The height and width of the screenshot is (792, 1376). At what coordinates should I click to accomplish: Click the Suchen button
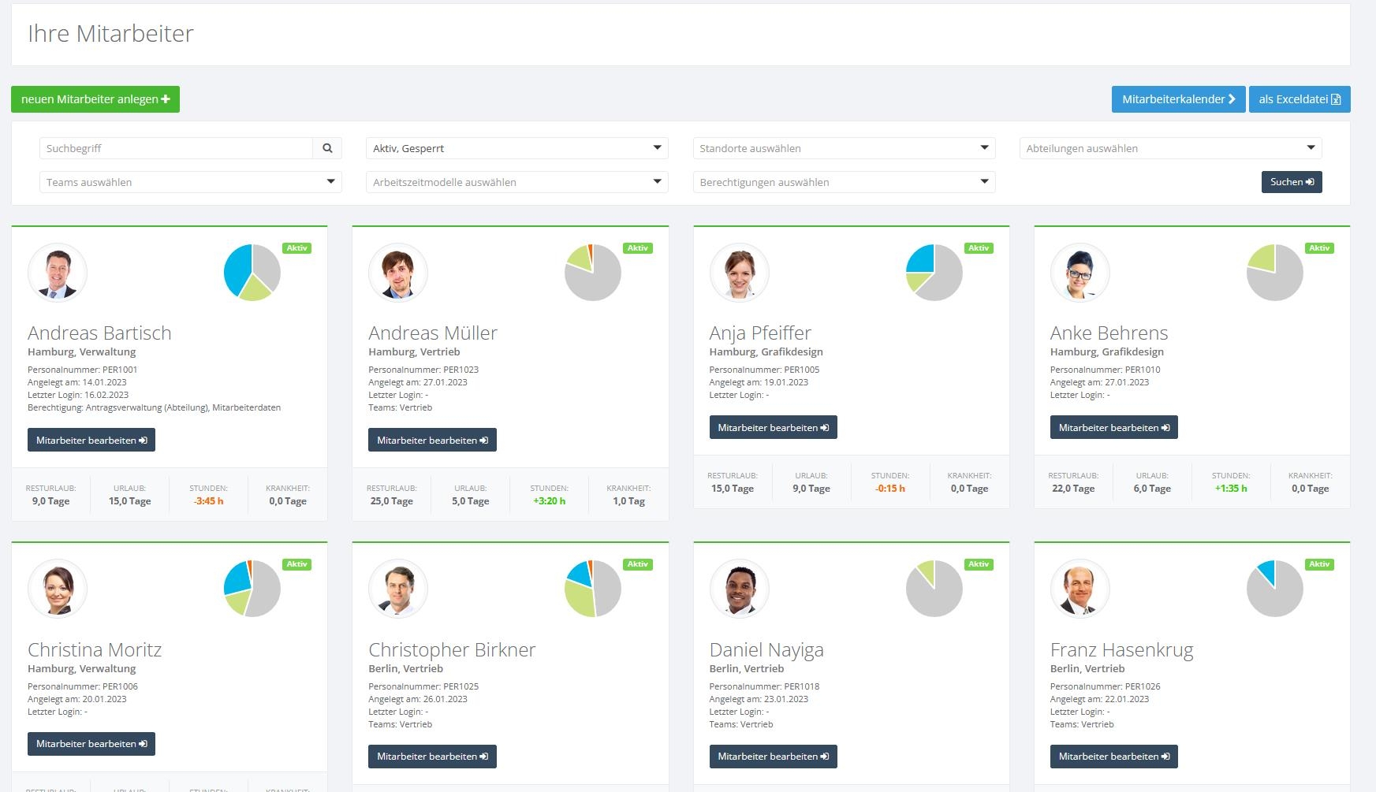[1292, 182]
